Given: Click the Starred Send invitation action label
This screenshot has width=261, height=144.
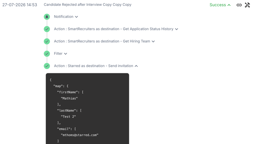Looking at the screenshot, I should (x=93, y=66).
